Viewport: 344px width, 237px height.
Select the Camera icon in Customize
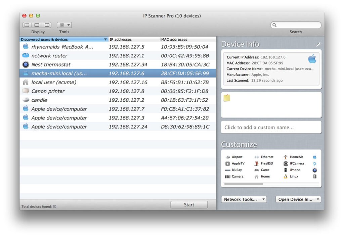coord(227,177)
